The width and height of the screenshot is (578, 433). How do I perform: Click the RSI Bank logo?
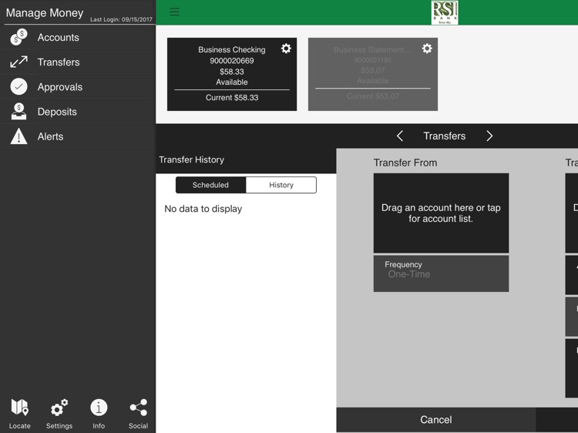445,12
